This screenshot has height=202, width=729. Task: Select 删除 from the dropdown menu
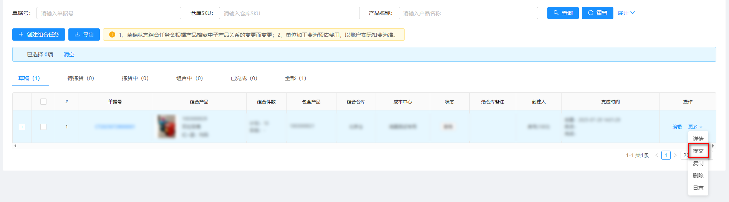tap(698, 176)
